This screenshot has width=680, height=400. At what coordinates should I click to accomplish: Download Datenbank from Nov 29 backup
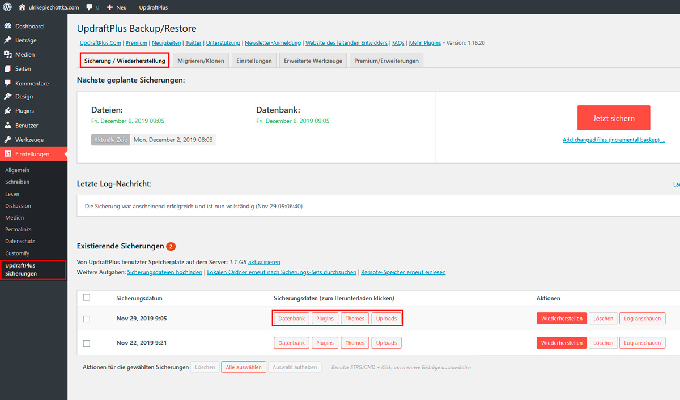(x=291, y=319)
